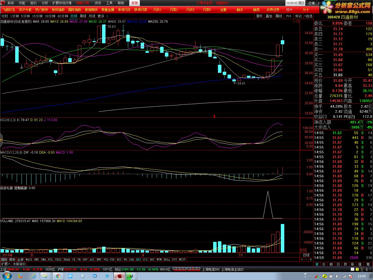Switch indicator to MACD

tap(29, 259)
